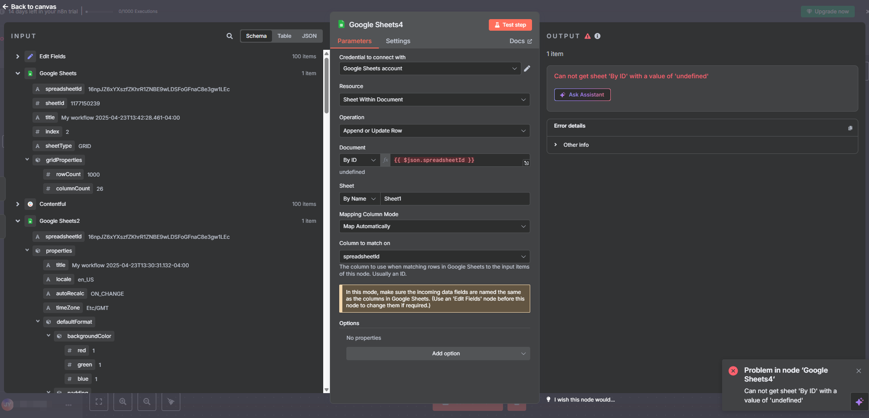Image resolution: width=869 pixels, height=418 pixels.
Task: Open the input search magnifier icon
Action: coord(230,36)
